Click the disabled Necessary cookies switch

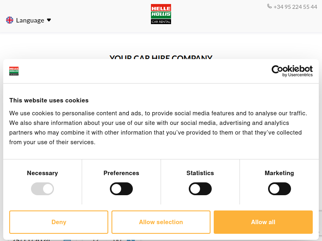coord(43,189)
